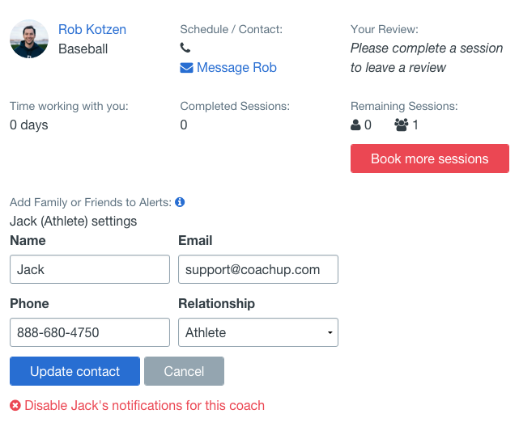Click the info icon next to Add Family or Friends
519x435 pixels.
point(180,201)
